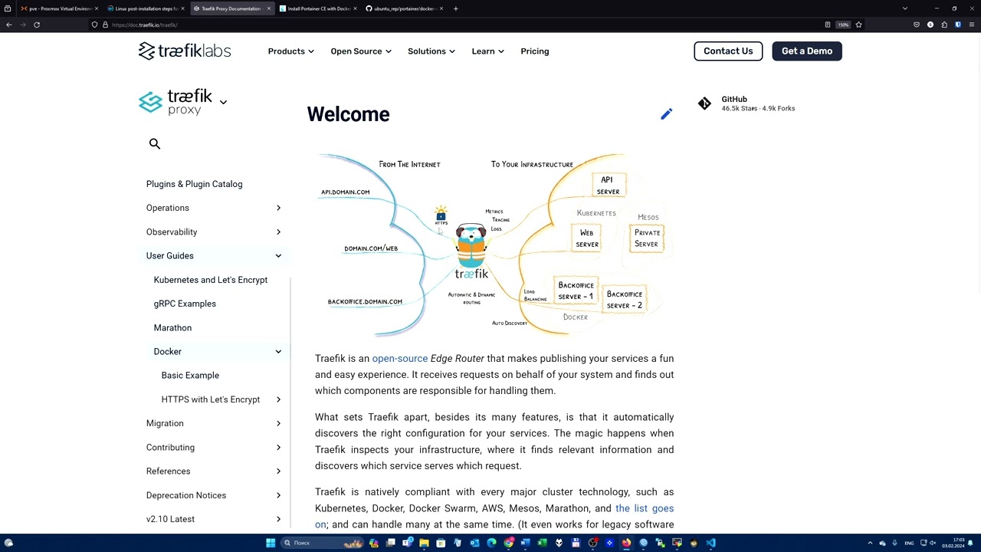Show hidden system tray icons chevron
The width and height of the screenshot is (981, 552).
click(870, 543)
